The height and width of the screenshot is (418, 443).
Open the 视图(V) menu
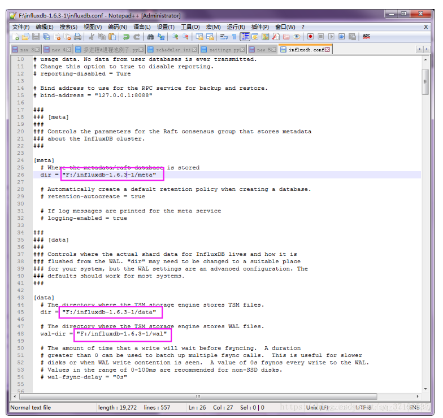tap(93, 27)
